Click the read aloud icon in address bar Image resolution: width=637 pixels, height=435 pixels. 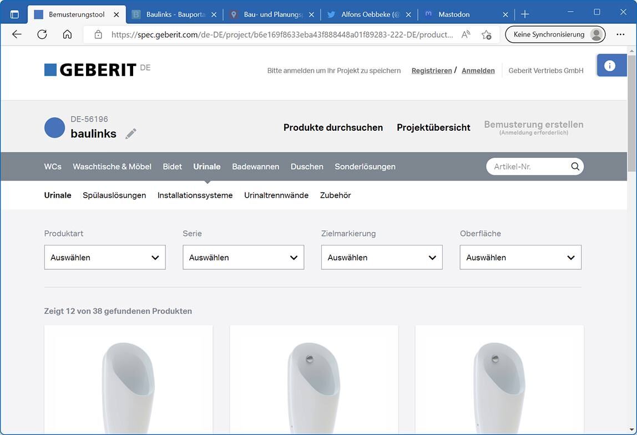(x=466, y=34)
